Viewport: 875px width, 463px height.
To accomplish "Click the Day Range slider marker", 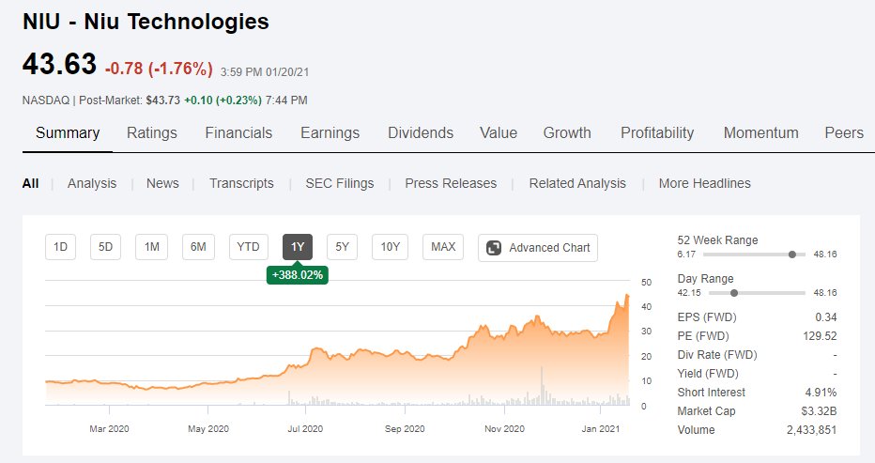I will click(x=734, y=293).
